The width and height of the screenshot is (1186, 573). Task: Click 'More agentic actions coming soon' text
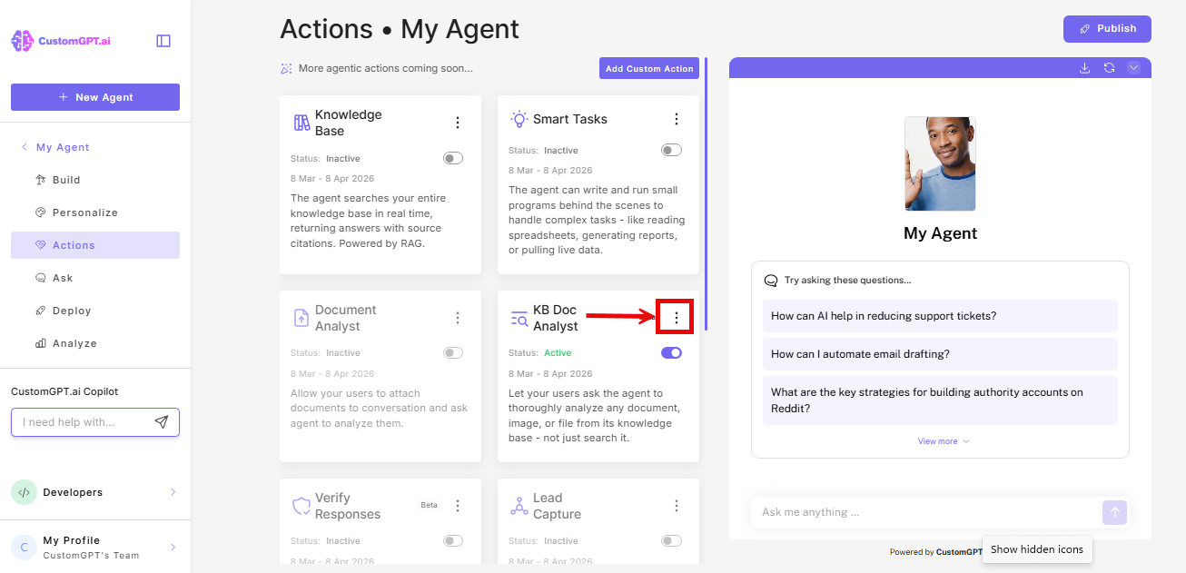[x=386, y=68]
